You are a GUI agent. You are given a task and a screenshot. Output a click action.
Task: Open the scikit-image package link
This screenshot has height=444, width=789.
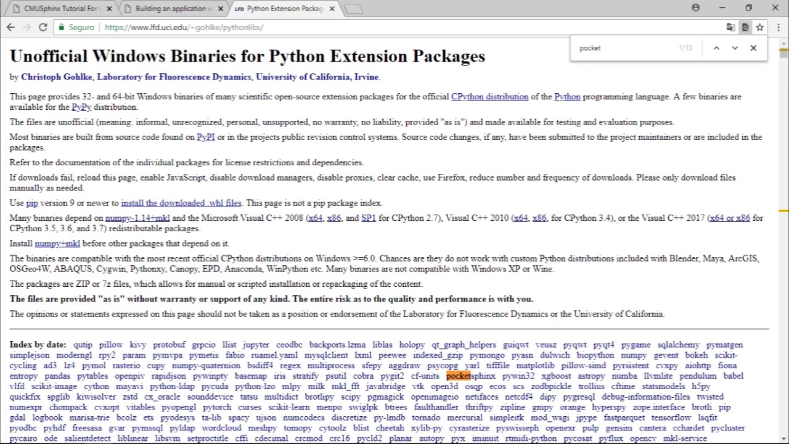(x=54, y=387)
